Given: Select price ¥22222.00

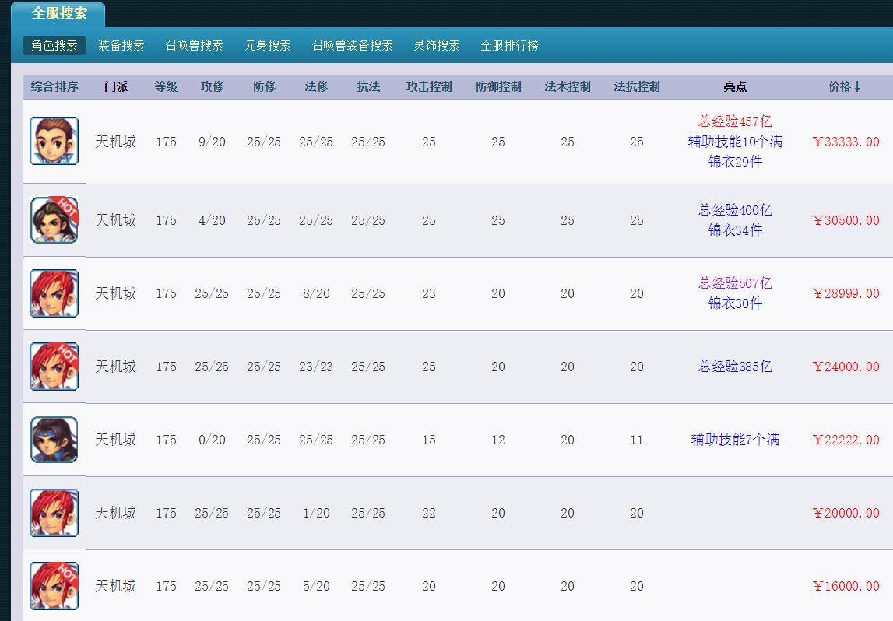Looking at the screenshot, I should click(x=846, y=440).
